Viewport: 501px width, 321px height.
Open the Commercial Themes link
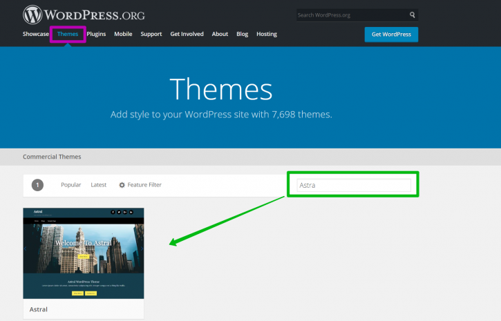[x=52, y=157]
